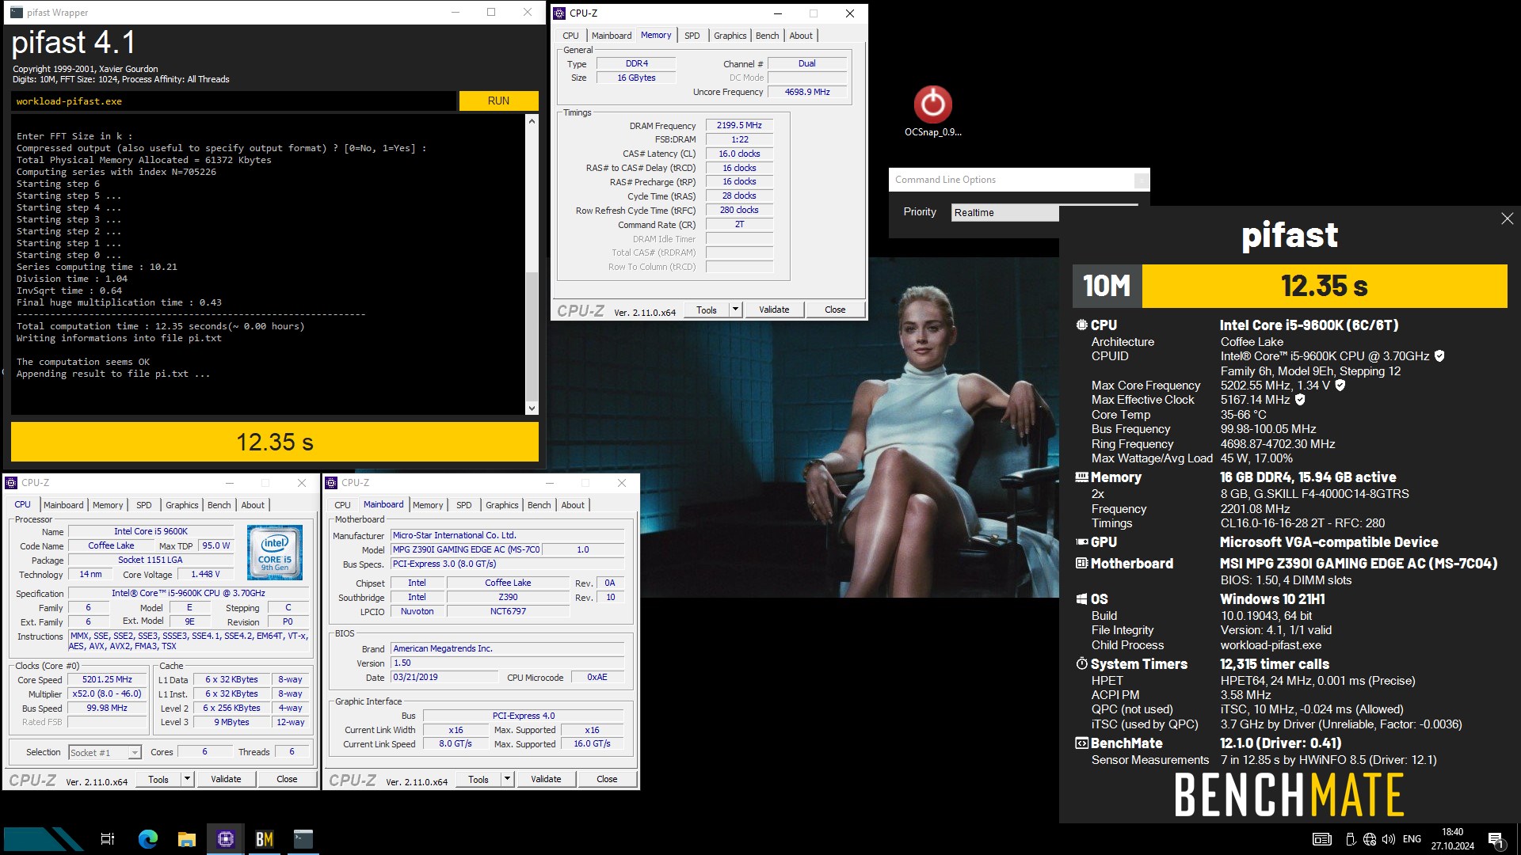Click CPUID verified shield icon in BenchMate

pos(1439,356)
